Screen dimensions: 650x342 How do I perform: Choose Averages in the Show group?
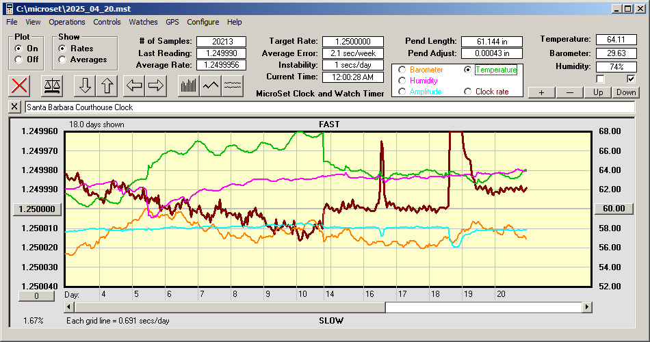pyautogui.click(x=62, y=60)
